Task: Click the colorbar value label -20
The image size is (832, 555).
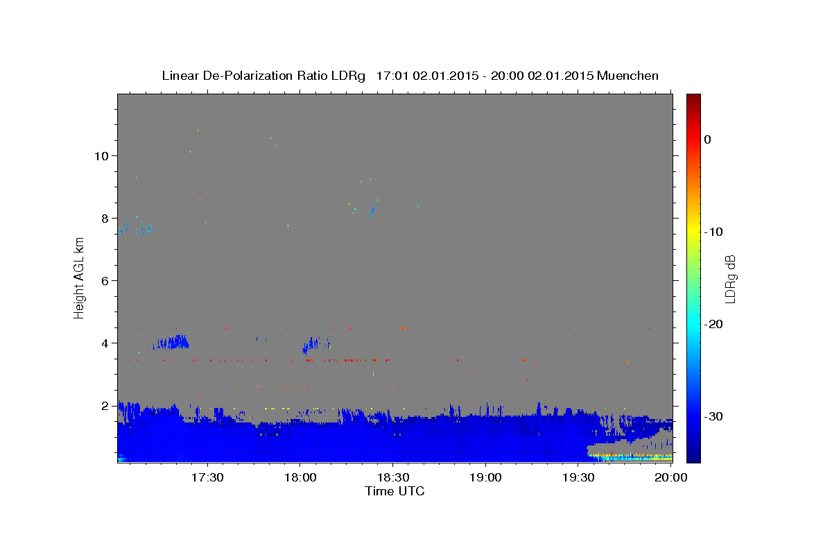Action: pyautogui.click(x=714, y=324)
